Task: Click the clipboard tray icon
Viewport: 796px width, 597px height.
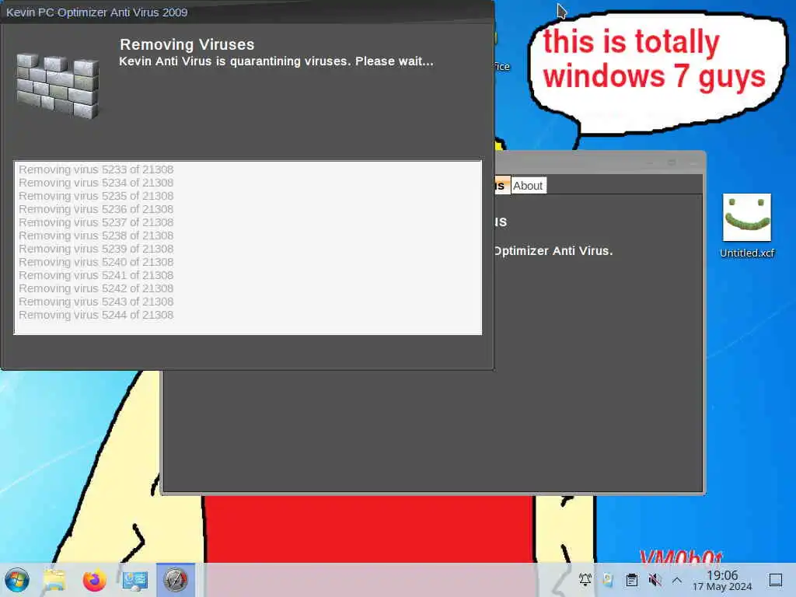Action: (631, 579)
